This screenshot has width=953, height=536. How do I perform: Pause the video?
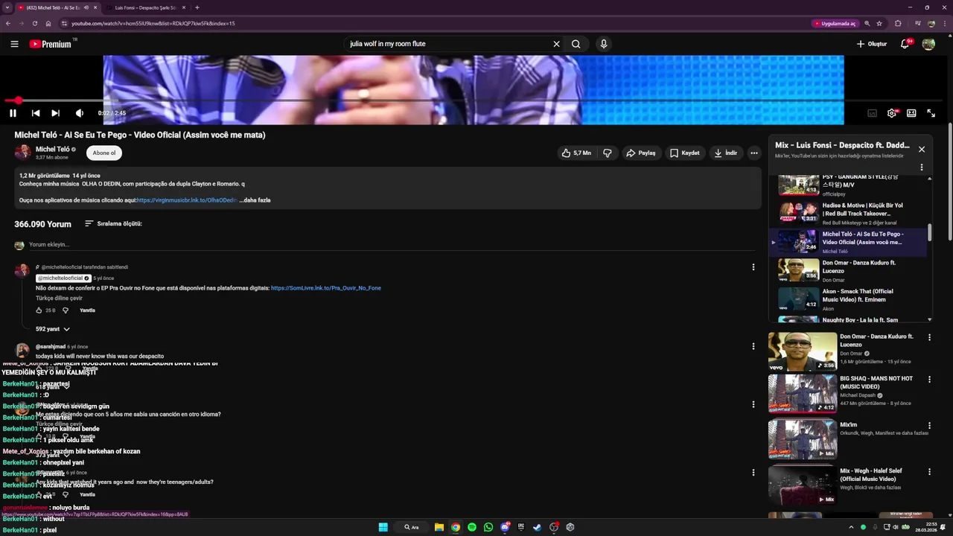pyautogui.click(x=13, y=113)
